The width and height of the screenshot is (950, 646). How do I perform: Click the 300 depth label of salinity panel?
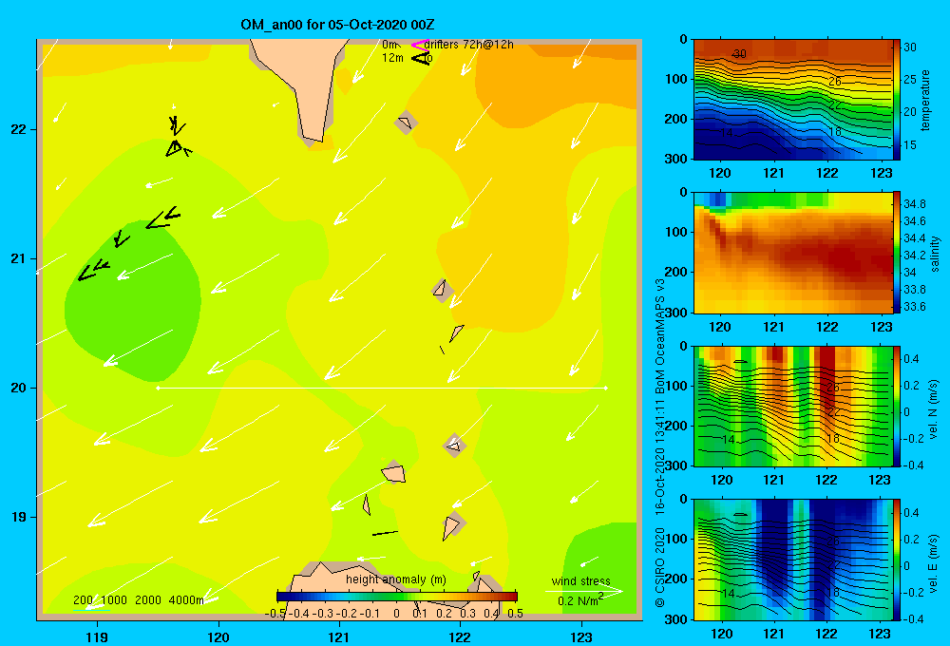click(676, 313)
